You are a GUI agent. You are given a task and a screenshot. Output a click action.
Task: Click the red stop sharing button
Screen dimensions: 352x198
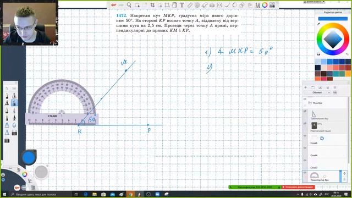click(298, 187)
